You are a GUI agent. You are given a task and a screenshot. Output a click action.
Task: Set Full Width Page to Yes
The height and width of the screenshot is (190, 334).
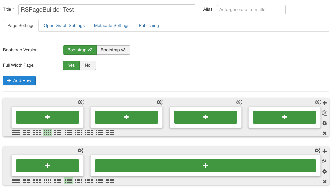[x=71, y=65]
